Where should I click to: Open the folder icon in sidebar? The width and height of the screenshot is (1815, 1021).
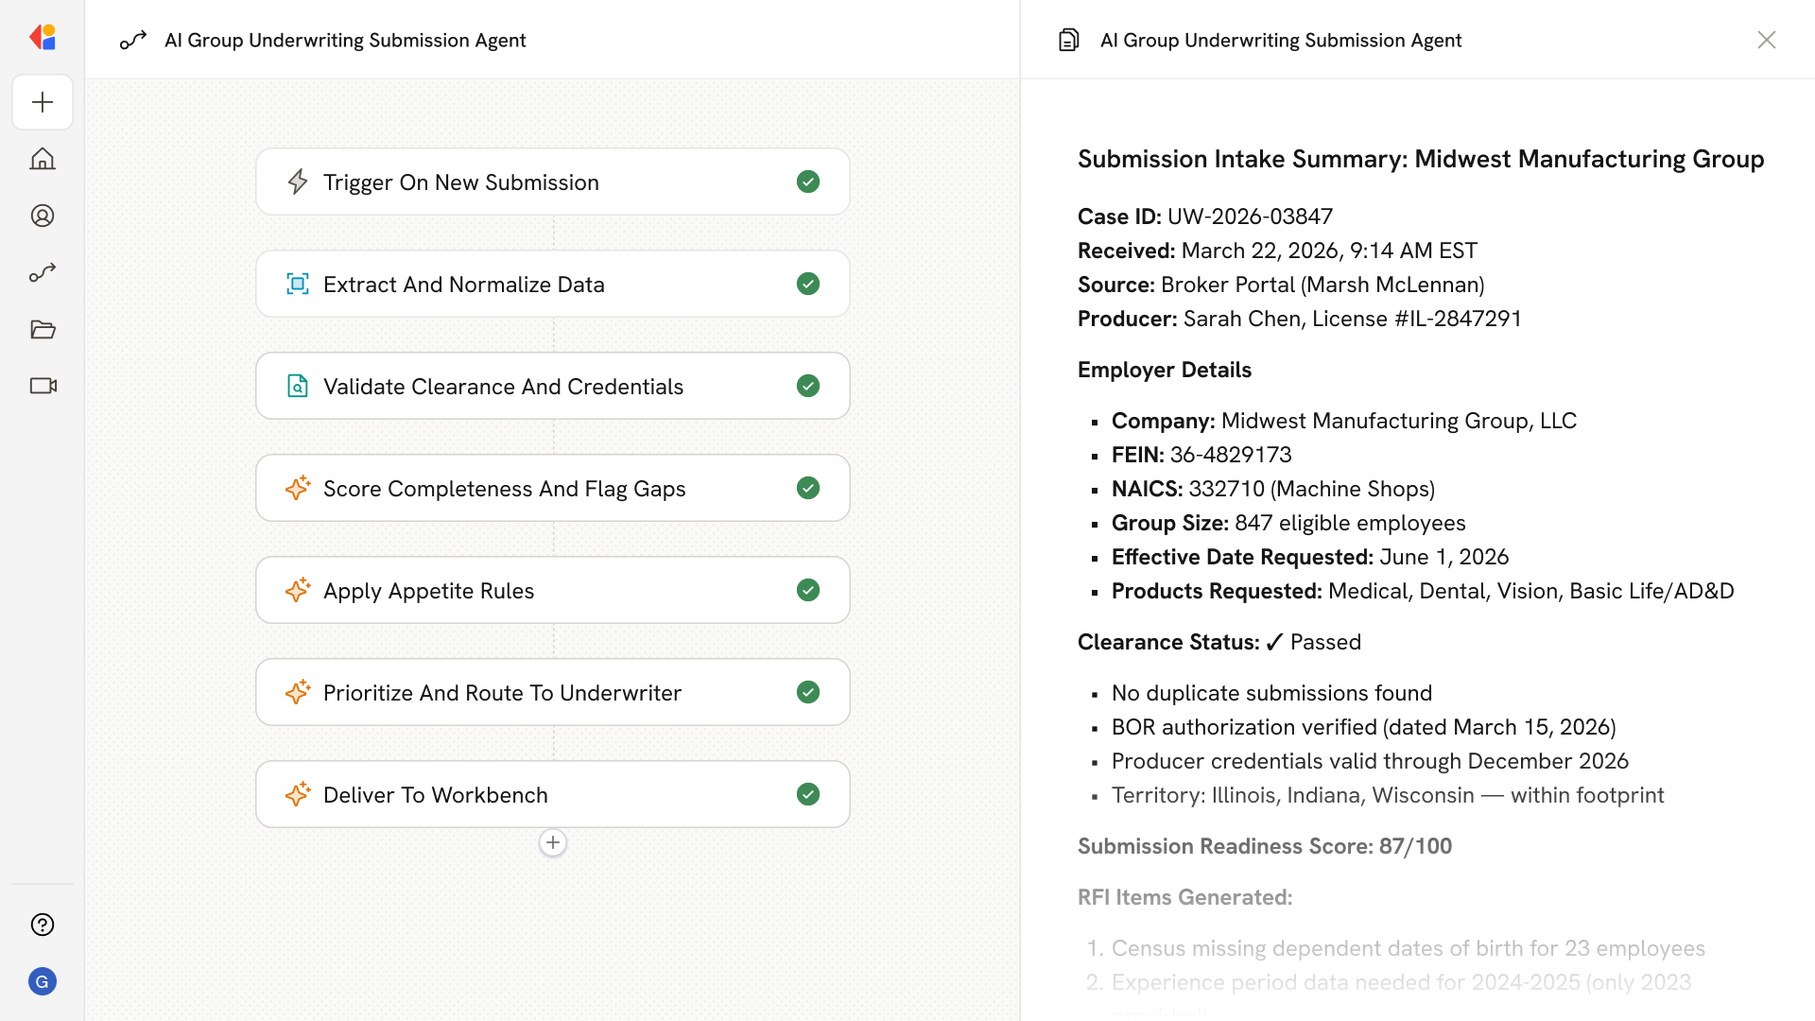click(x=43, y=329)
